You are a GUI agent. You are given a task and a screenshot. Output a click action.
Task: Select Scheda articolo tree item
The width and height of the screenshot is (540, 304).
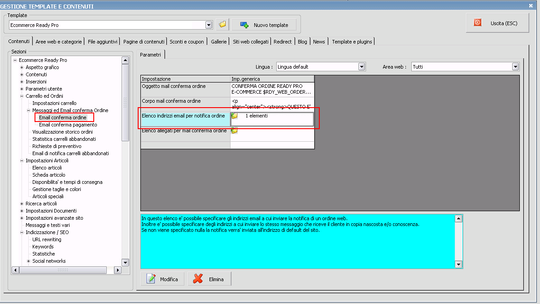coord(49,175)
